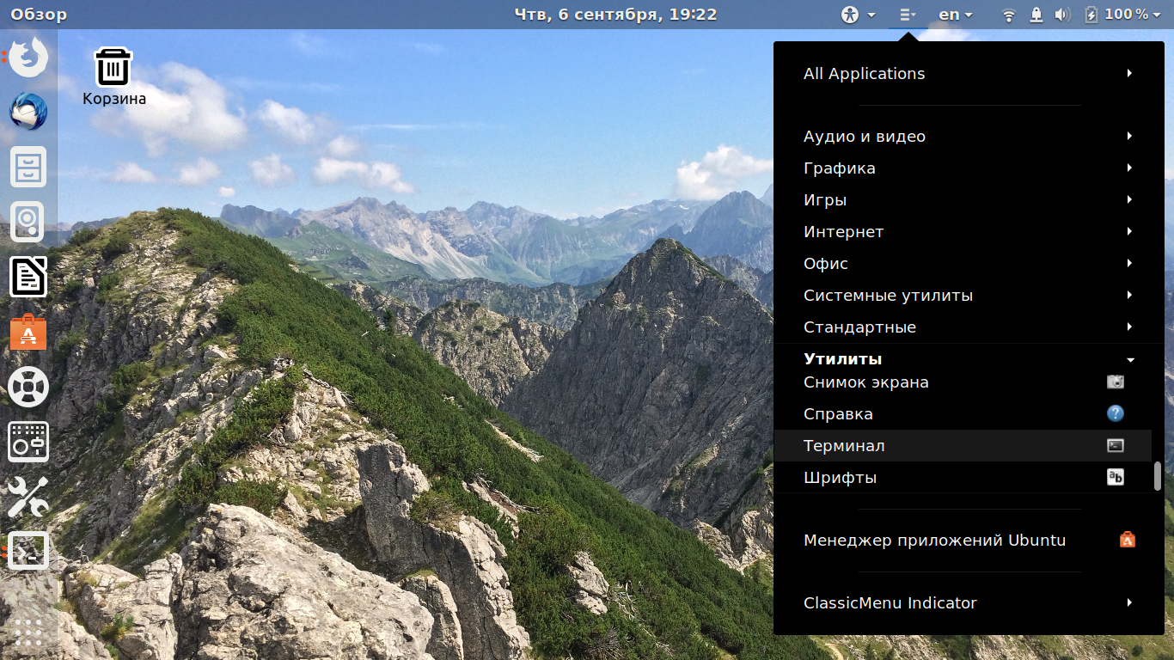The image size is (1174, 660).
Task: Expand the All Applications submenu arrow
Action: 1130,74
